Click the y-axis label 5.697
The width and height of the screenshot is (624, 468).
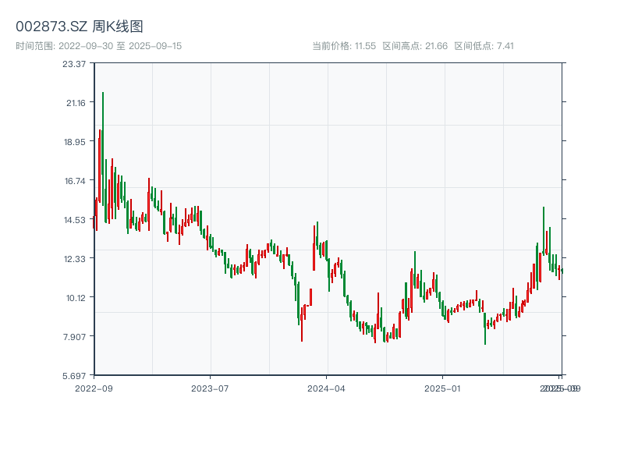[x=74, y=376]
